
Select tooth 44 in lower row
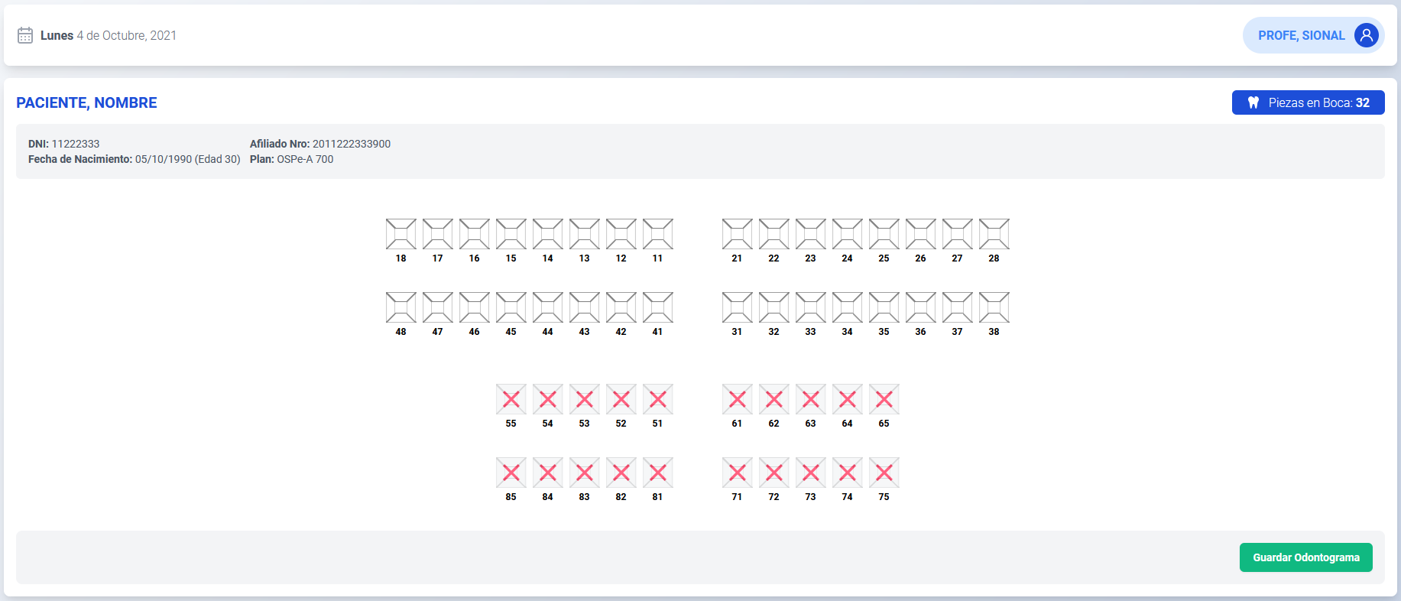548,307
